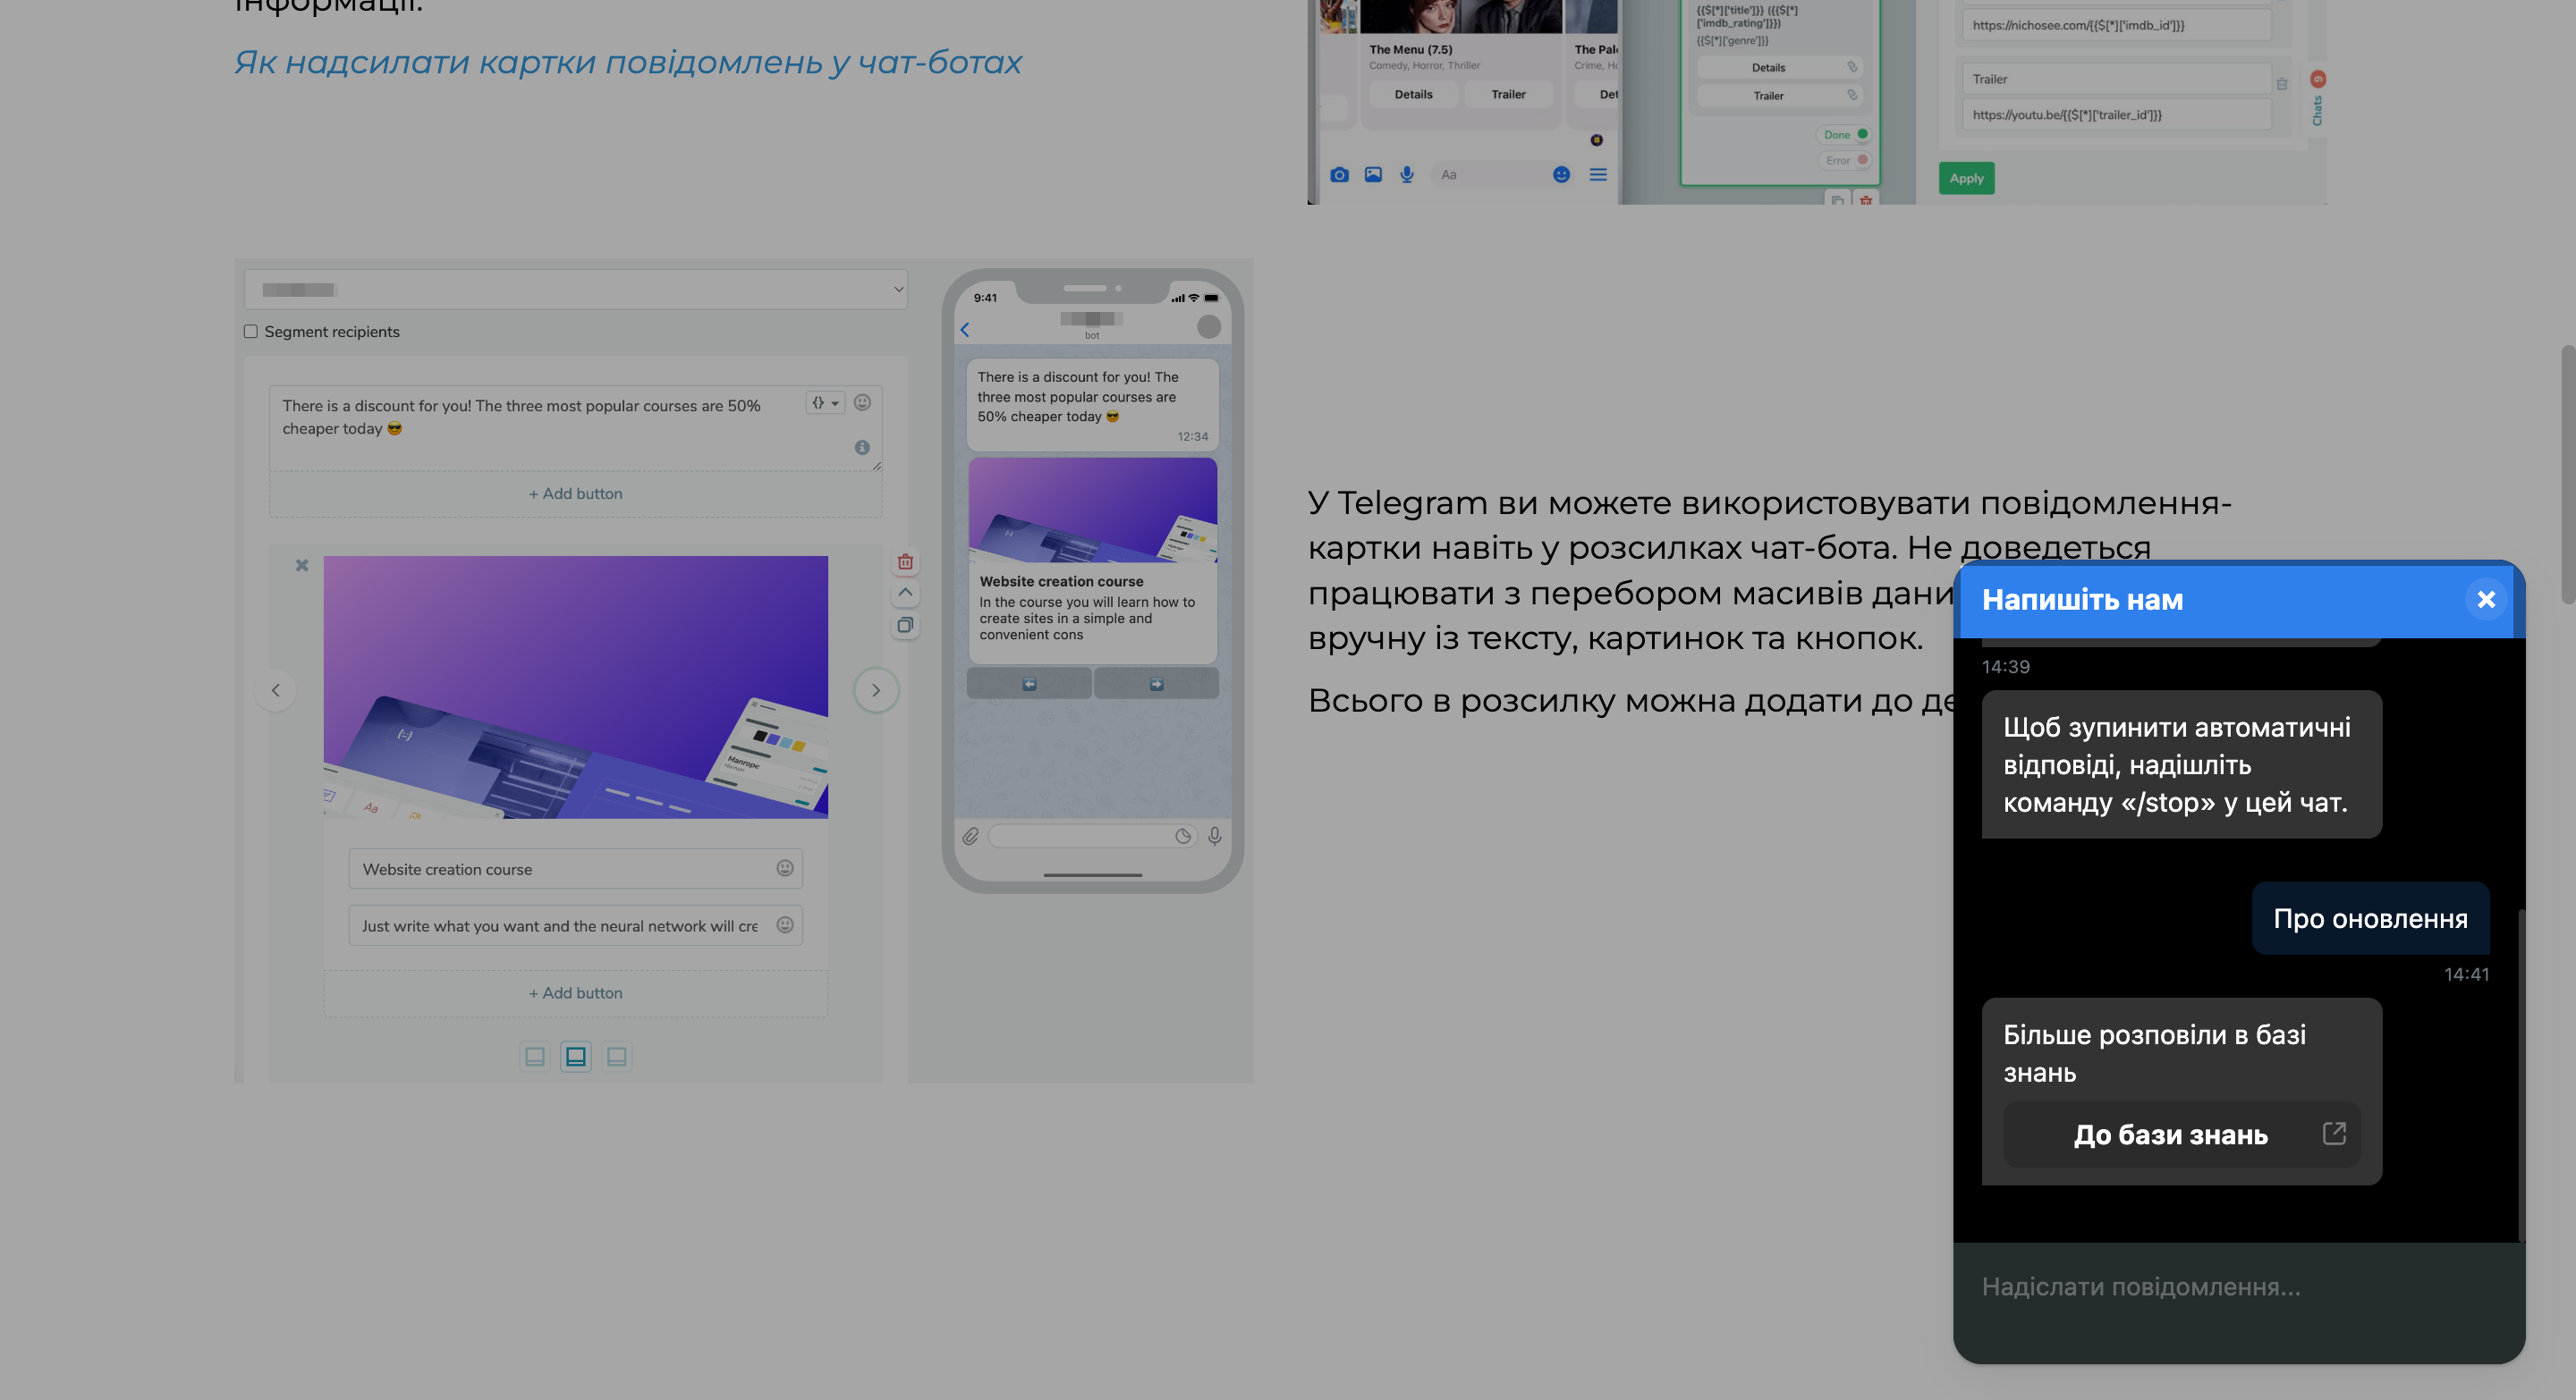Click the green Apply button

[1966, 179]
